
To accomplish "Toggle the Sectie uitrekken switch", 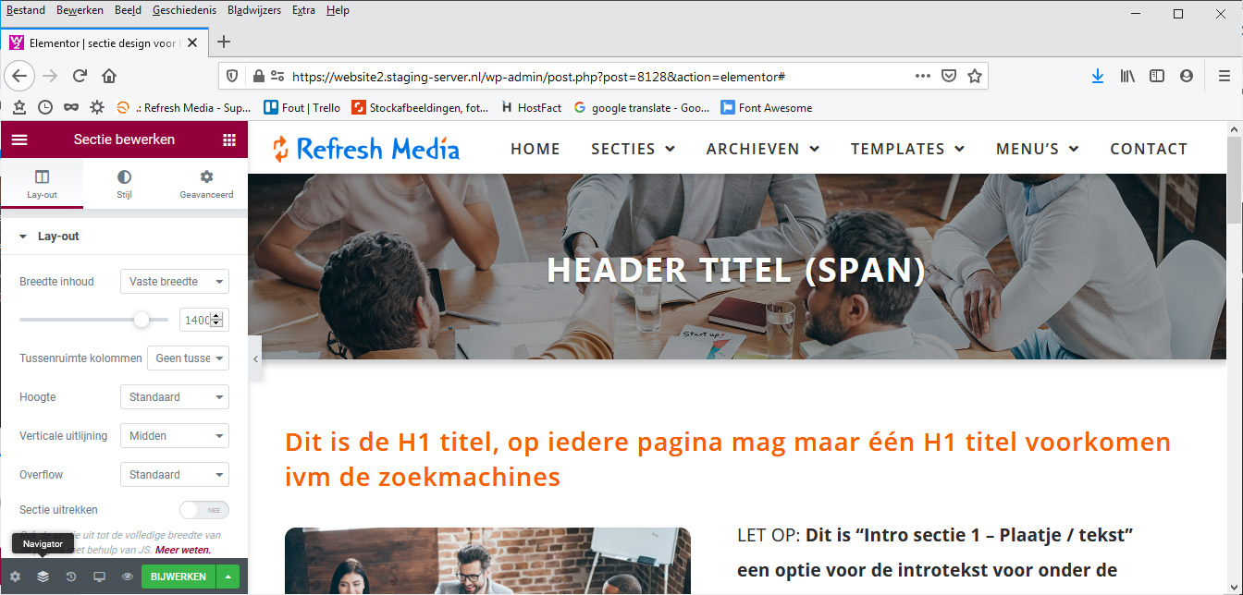I will (203, 510).
